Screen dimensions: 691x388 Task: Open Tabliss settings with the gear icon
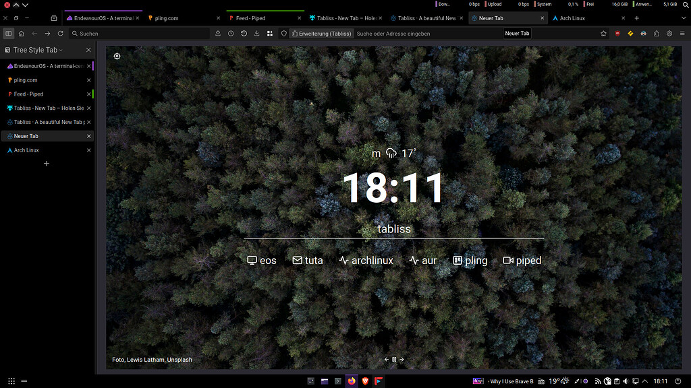117,56
